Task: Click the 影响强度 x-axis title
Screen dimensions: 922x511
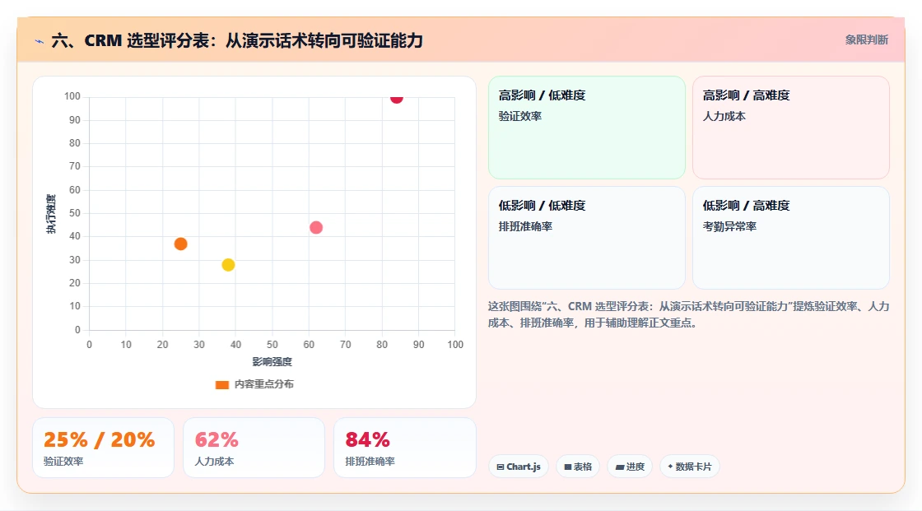Action: [x=272, y=361]
